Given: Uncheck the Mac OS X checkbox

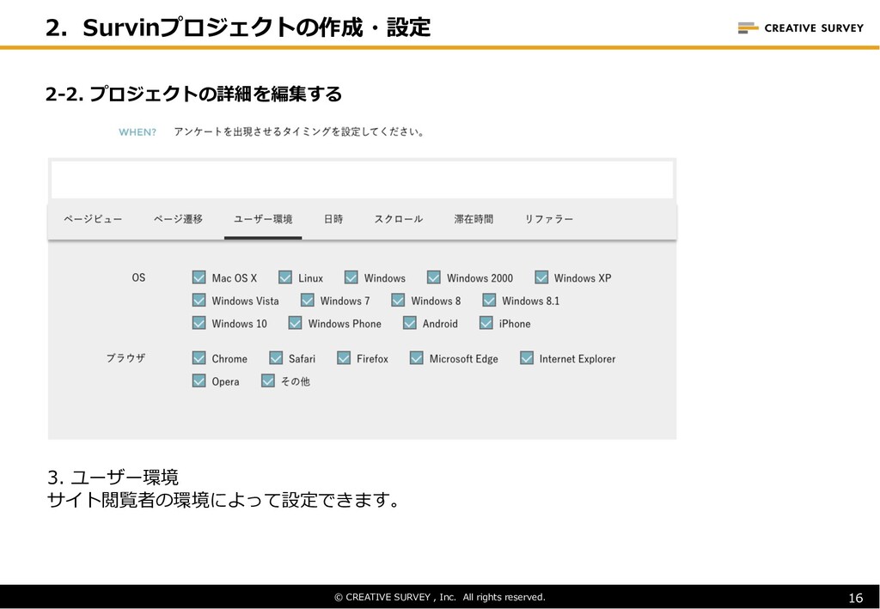Looking at the screenshot, I should (x=199, y=277).
